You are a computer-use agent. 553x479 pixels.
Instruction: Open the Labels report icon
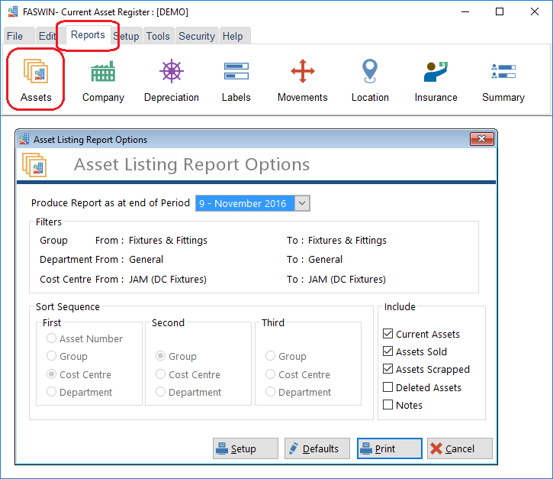click(x=236, y=81)
